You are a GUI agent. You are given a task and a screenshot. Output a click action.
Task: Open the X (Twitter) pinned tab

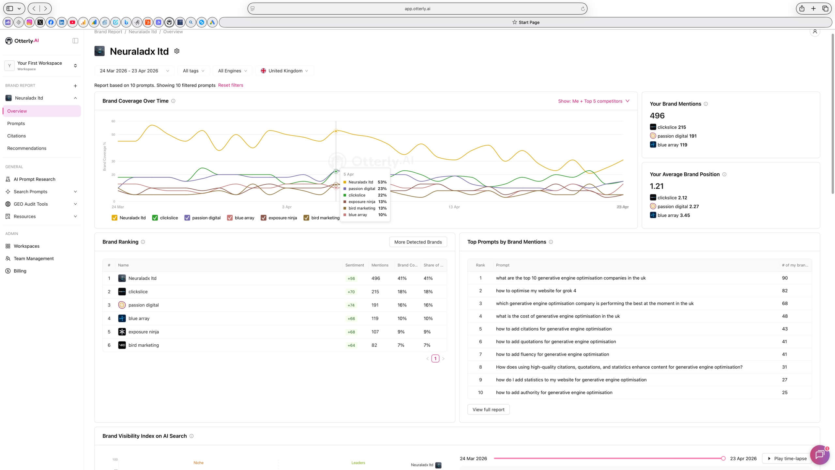pos(40,22)
